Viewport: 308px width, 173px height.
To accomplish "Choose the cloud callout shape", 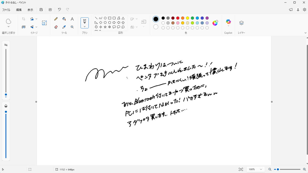I will pos(123,27).
